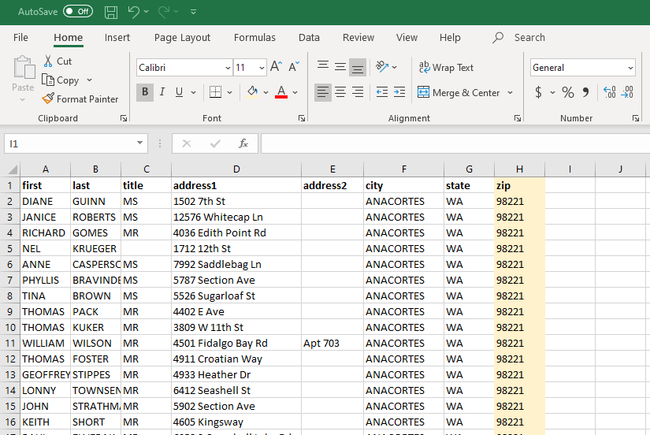Open Clipboard pane dialog launcher
The height and width of the screenshot is (435, 650).
click(x=124, y=118)
